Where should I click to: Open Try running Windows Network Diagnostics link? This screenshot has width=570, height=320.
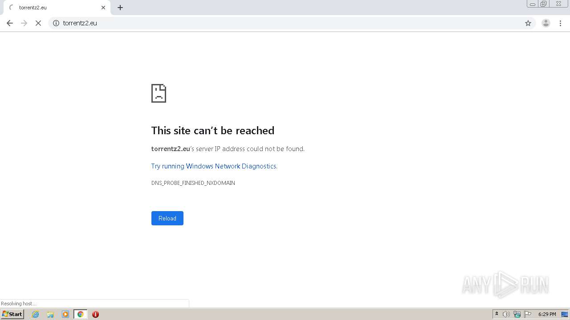point(214,166)
